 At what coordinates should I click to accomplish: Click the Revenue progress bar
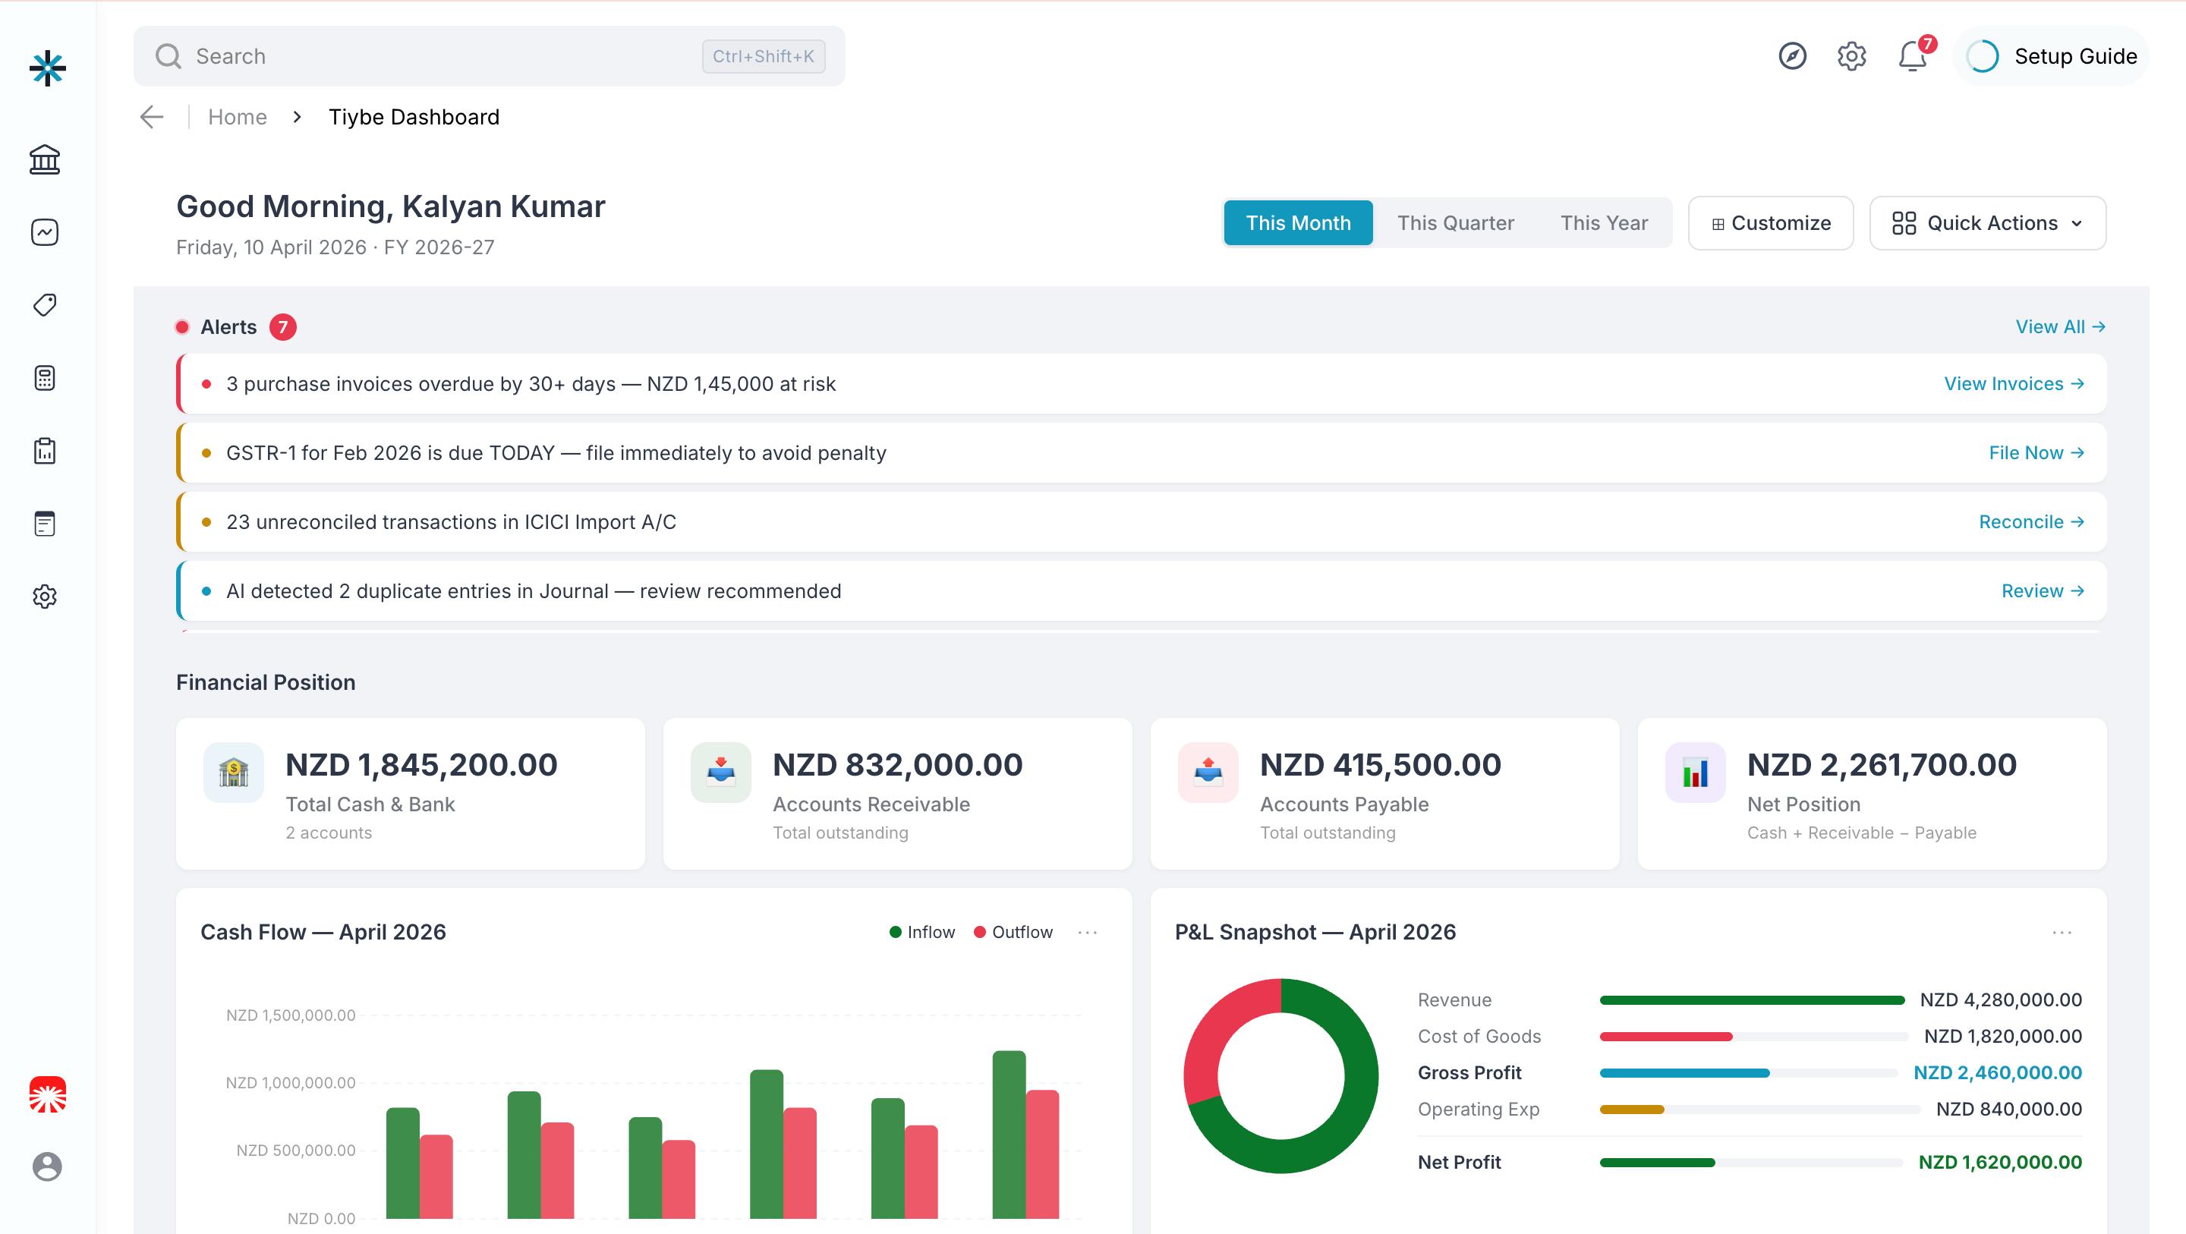(x=1752, y=1000)
